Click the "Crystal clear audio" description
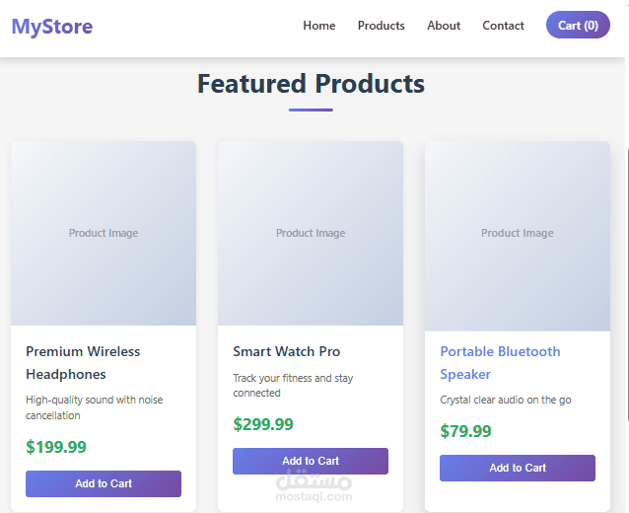629x513 pixels. tap(506, 400)
